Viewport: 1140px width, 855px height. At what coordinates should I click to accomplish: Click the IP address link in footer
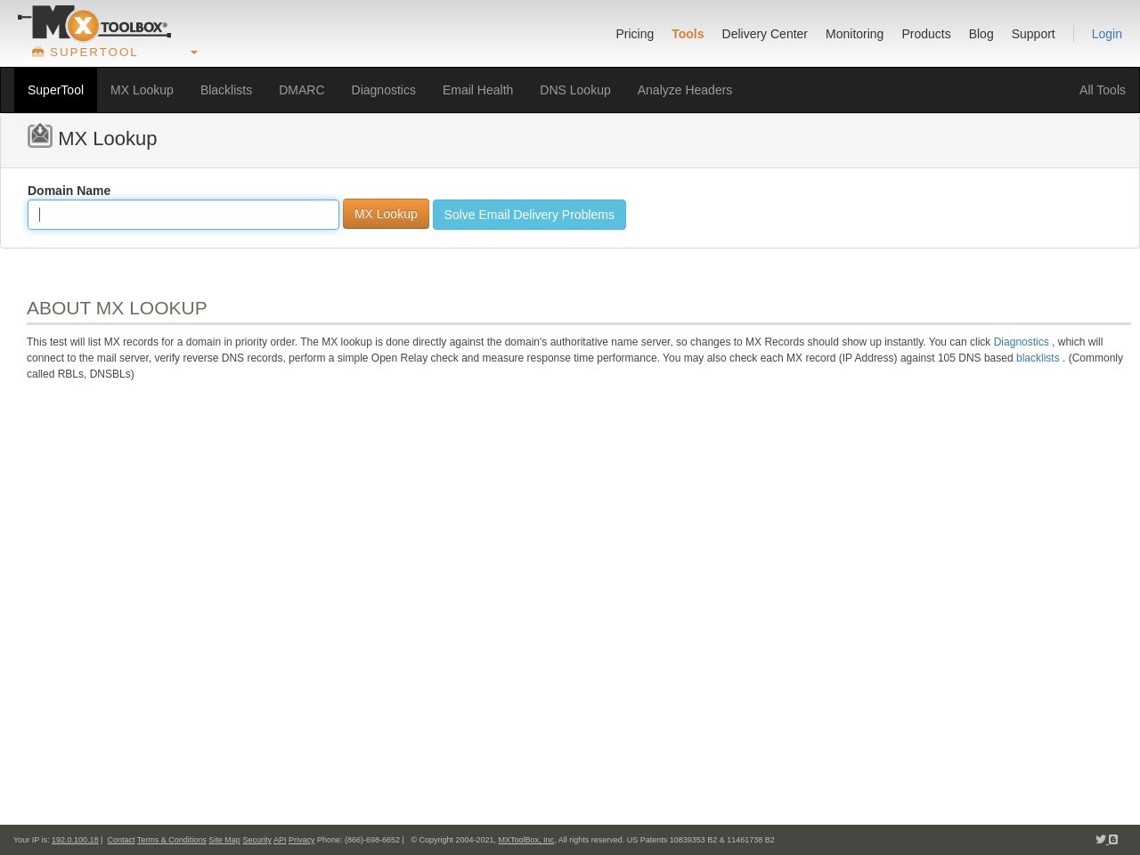point(75,840)
